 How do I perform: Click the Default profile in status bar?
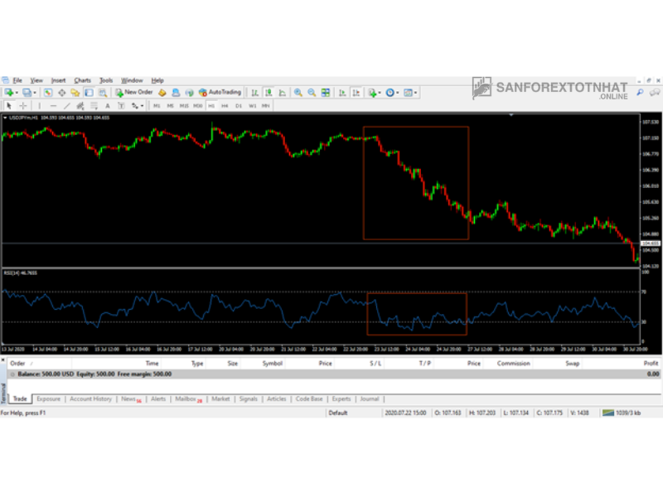[x=338, y=413]
